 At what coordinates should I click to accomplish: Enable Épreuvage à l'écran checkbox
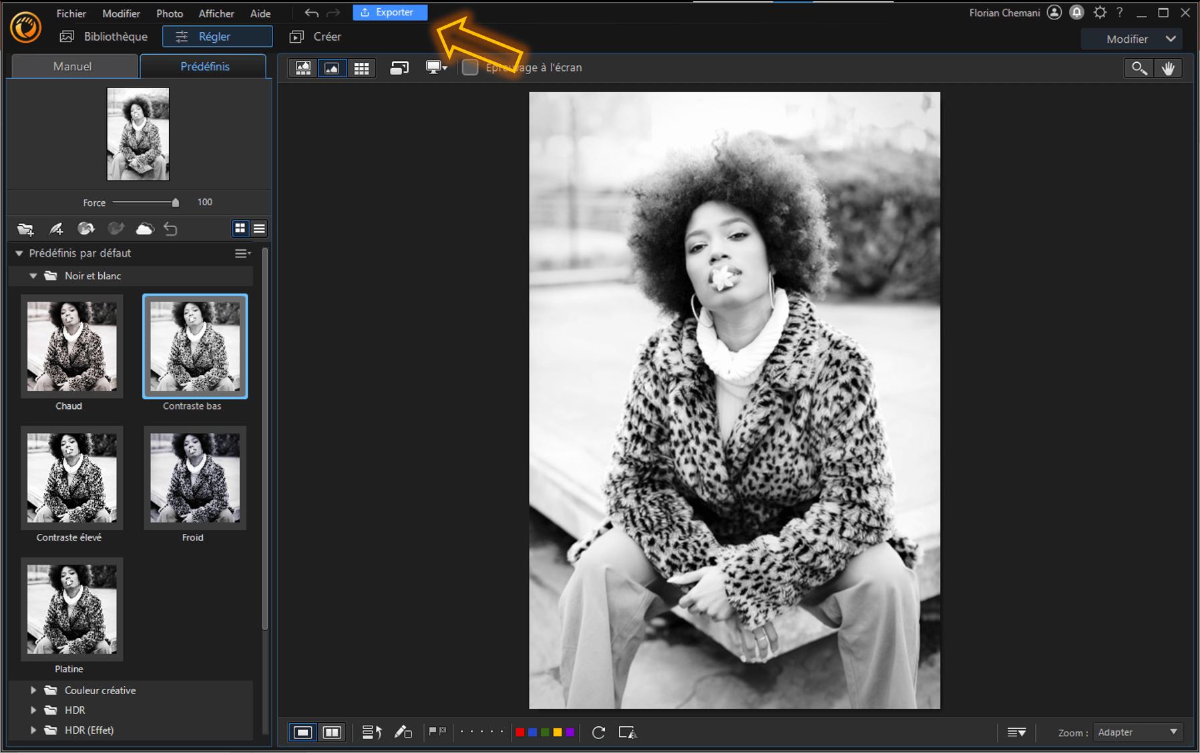pyautogui.click(x=470, y=67)
